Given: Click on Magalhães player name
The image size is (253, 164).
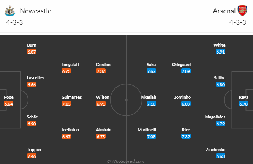Looking at the screenshot, I should point(215,117).
